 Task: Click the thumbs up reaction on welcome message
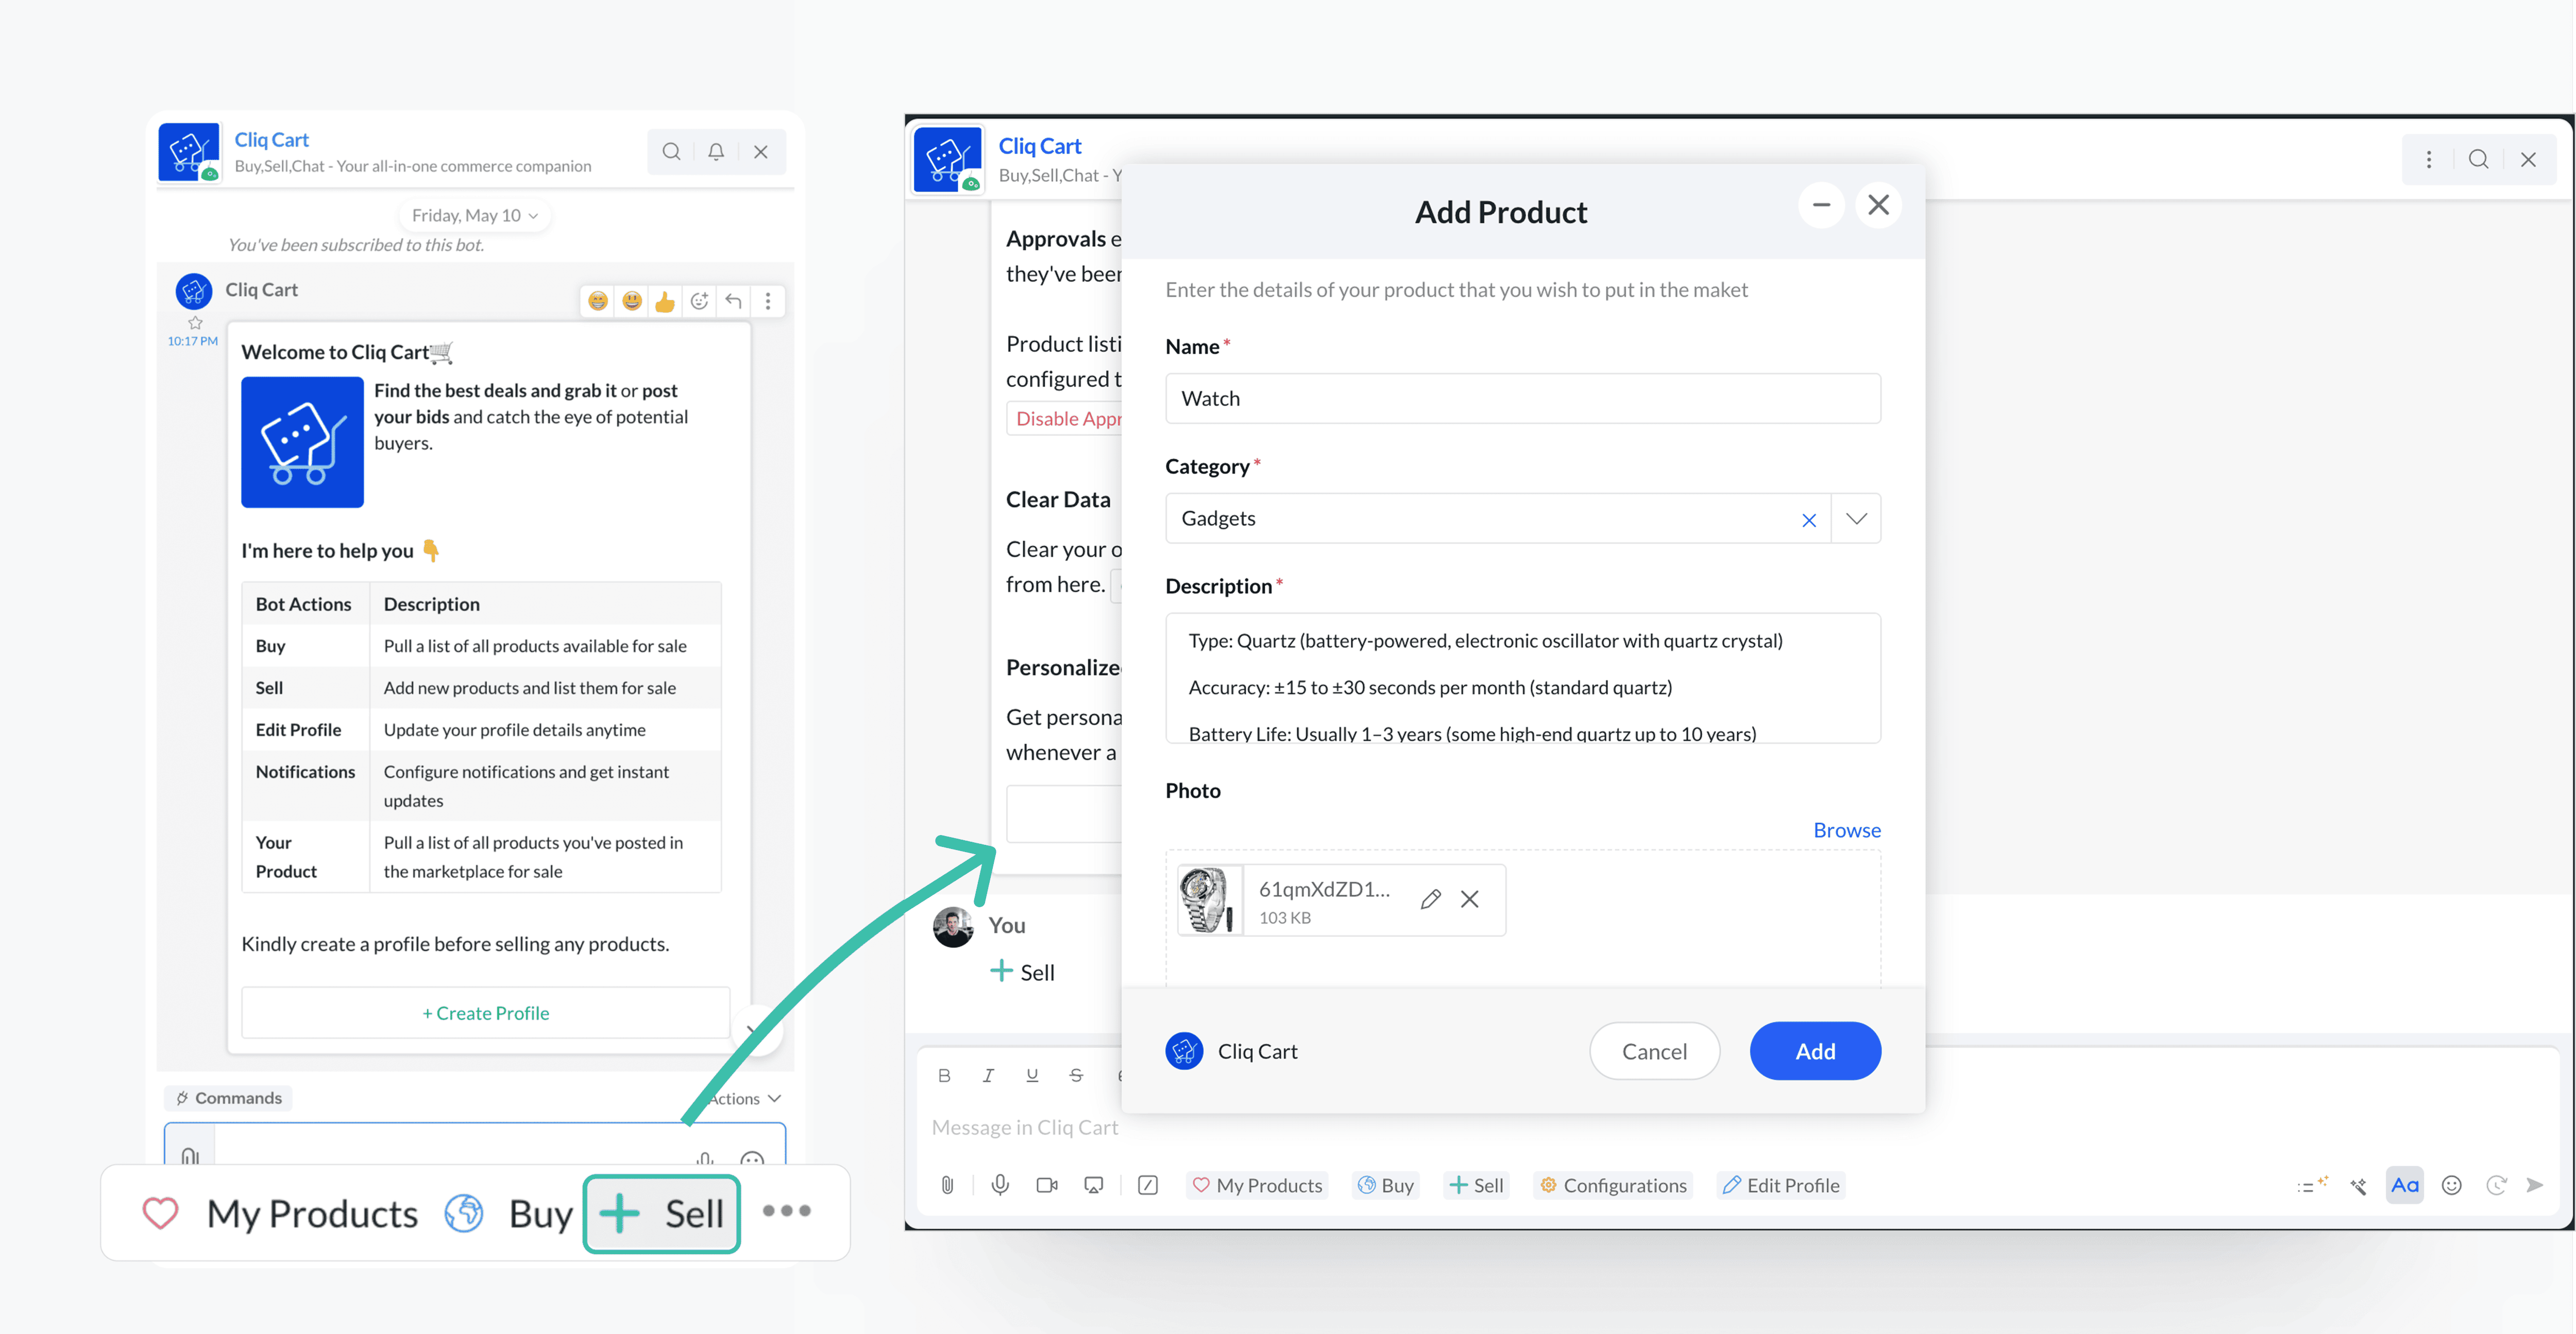coord(665,302)
